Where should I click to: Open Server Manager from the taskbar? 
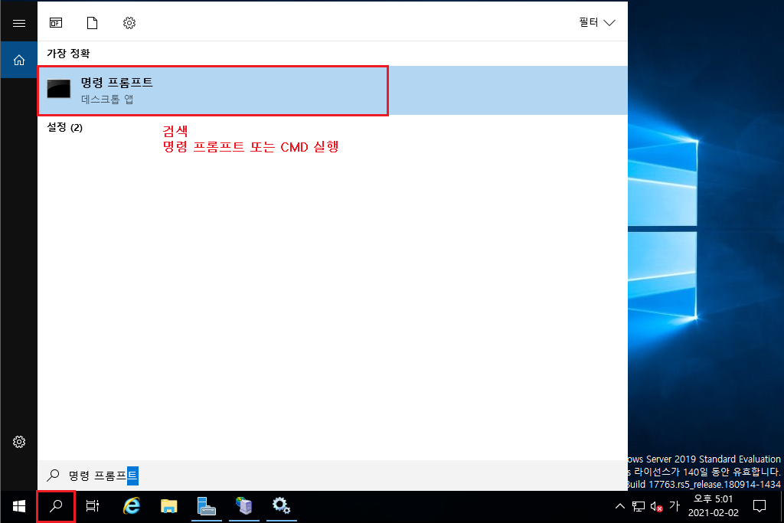pyautogui.click(x=207, y=506)
